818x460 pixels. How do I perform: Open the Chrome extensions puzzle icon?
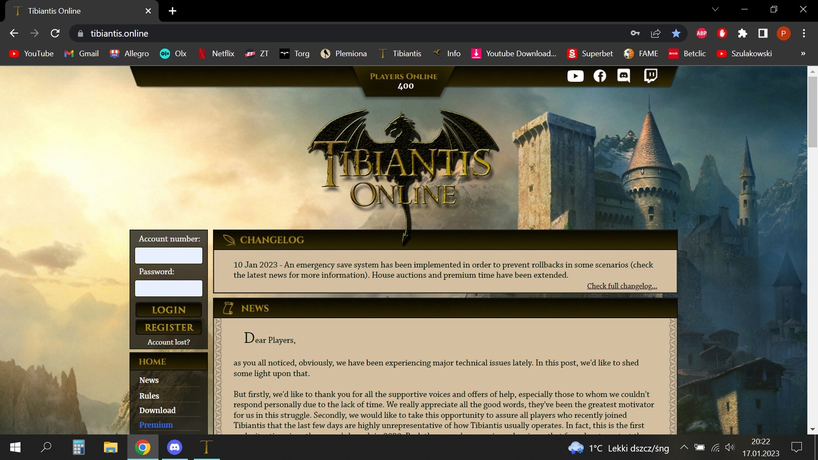pyautogui.click(x=743, y=33)
